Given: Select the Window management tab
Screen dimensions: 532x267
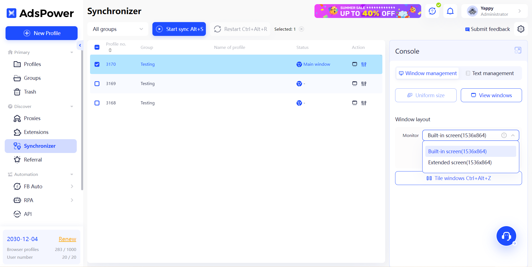Looking at the screenshot, I should (x=427, y=73).
